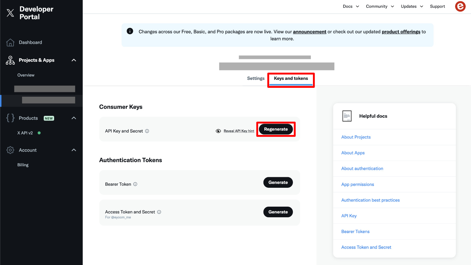
Task: Open the API Key doc link
Action: coord(349,216)
